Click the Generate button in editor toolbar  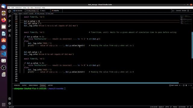coord(179,11)
